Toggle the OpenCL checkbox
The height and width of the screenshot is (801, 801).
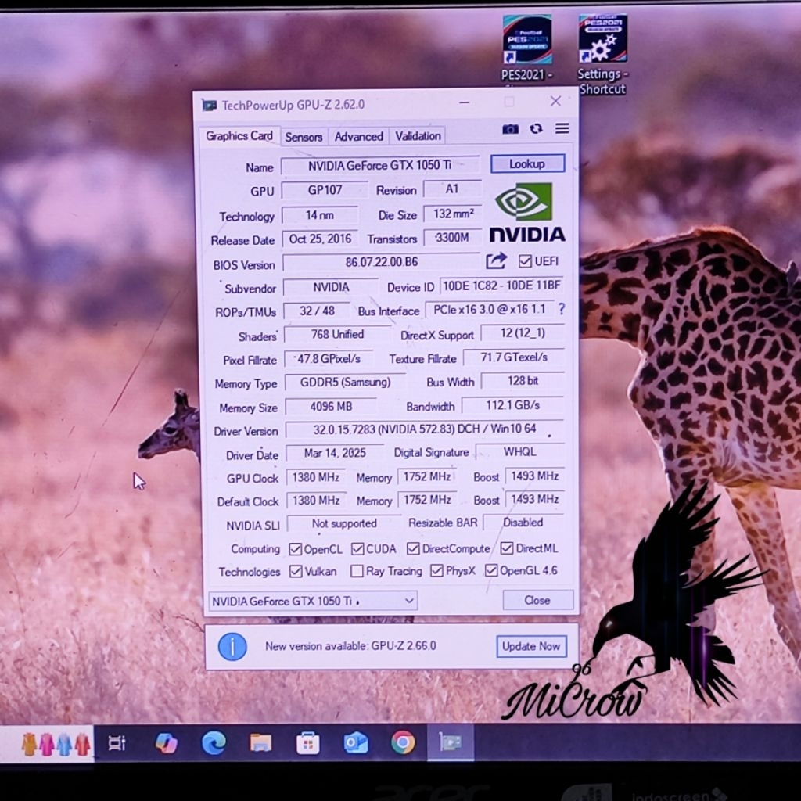pyautogui.click(x=296, y=549)
